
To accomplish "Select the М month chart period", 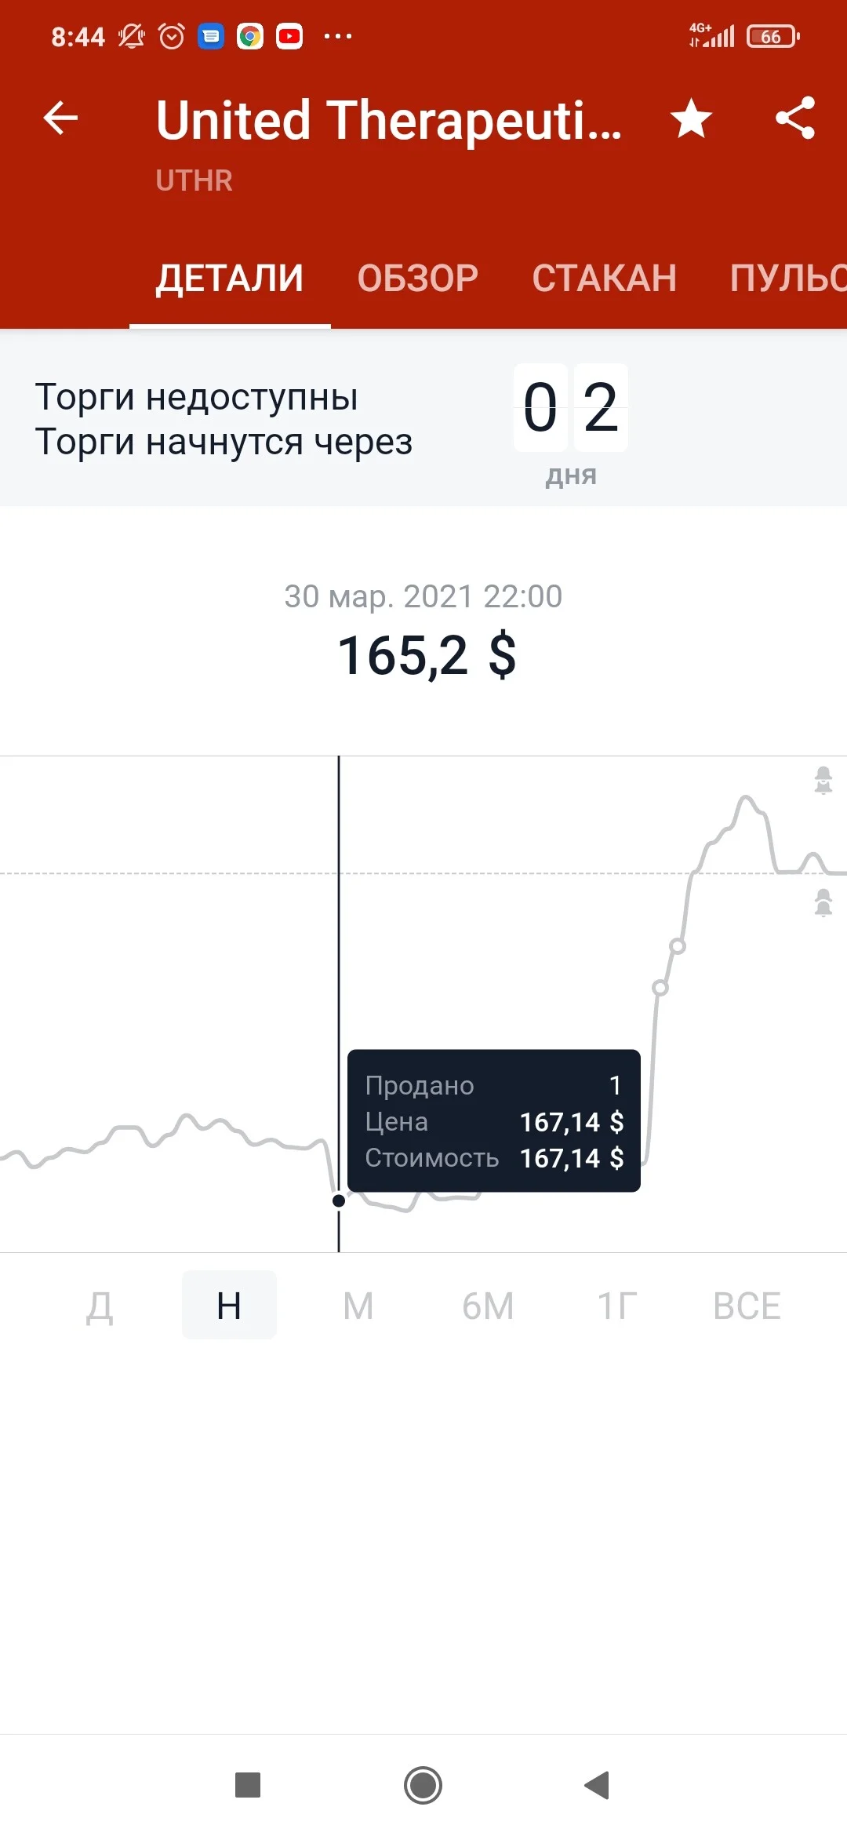I will coord(358,1306).
